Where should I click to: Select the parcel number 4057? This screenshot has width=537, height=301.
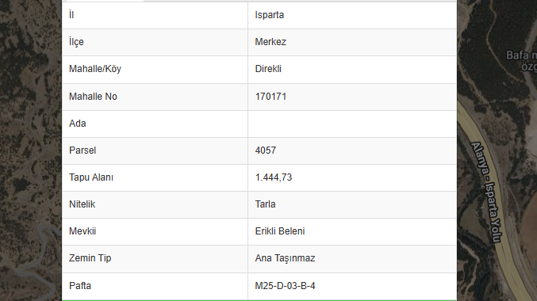pyautogui.click(x=266, y=150)
